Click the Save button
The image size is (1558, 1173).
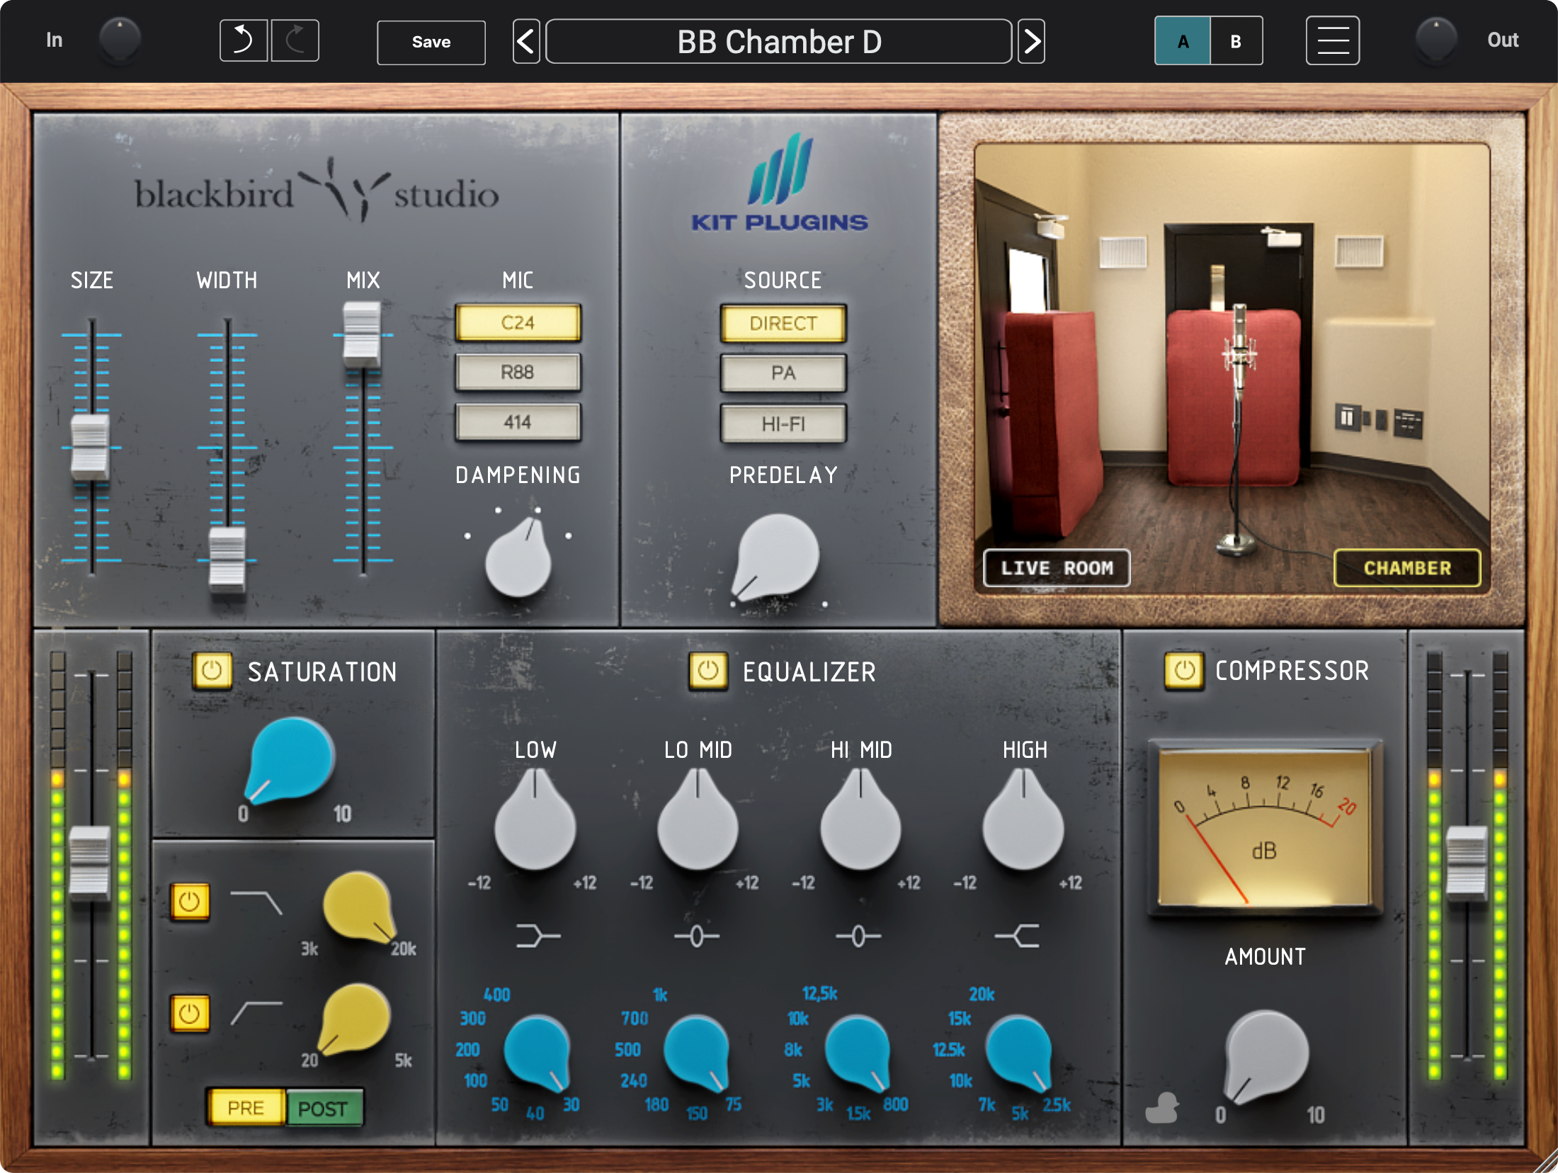tap(431, 42)
